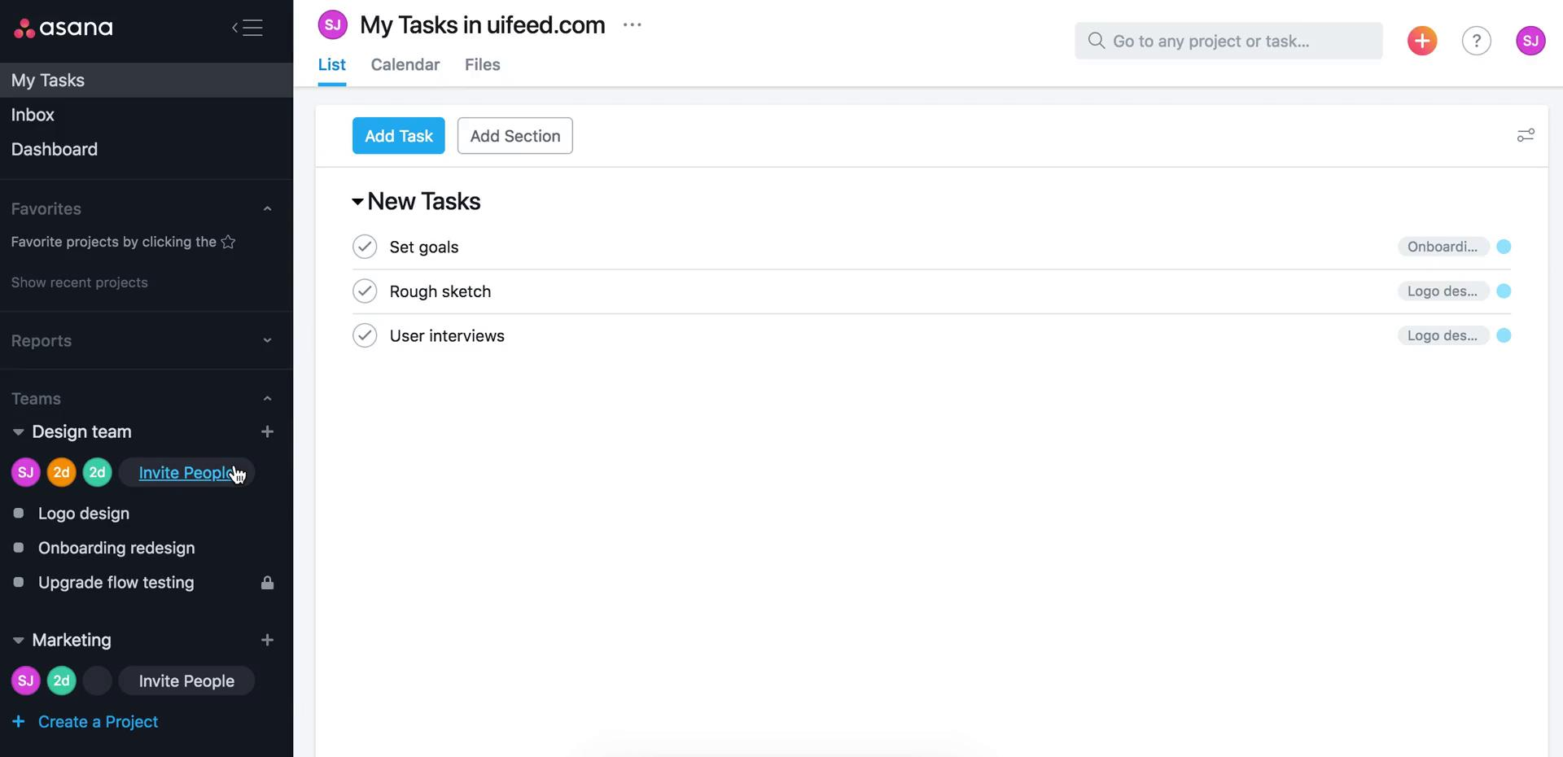Open the filter options icon above tasks
Viewport: 1563px width, 757px height.
[1526, 135]
